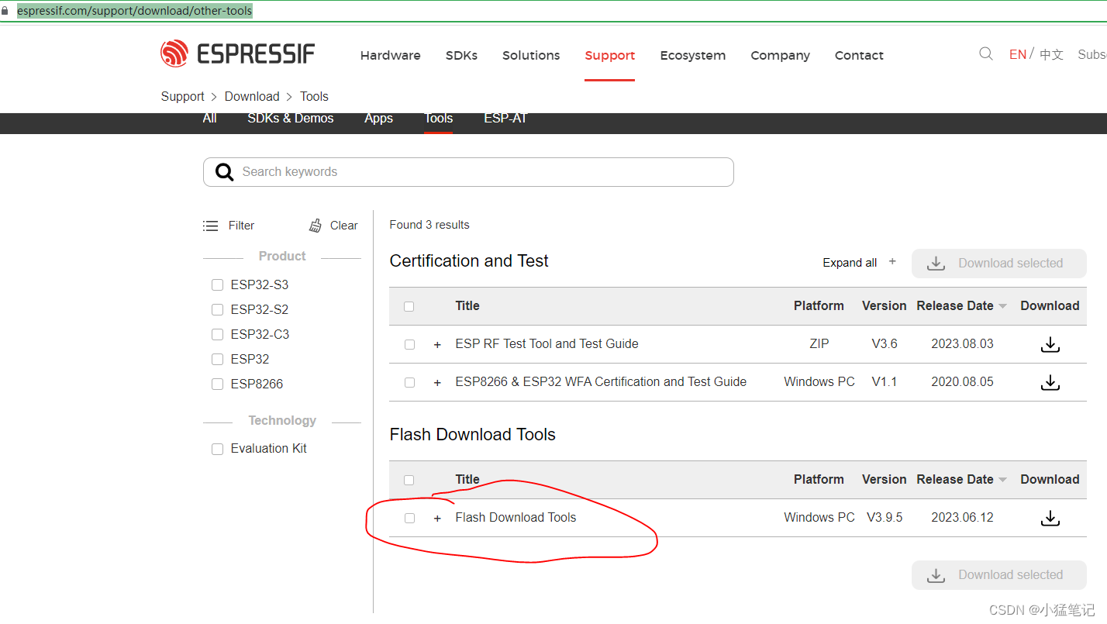Select the Flash Download Tools row checkbox
The image size is (1107, 624).
pos(409,518)
